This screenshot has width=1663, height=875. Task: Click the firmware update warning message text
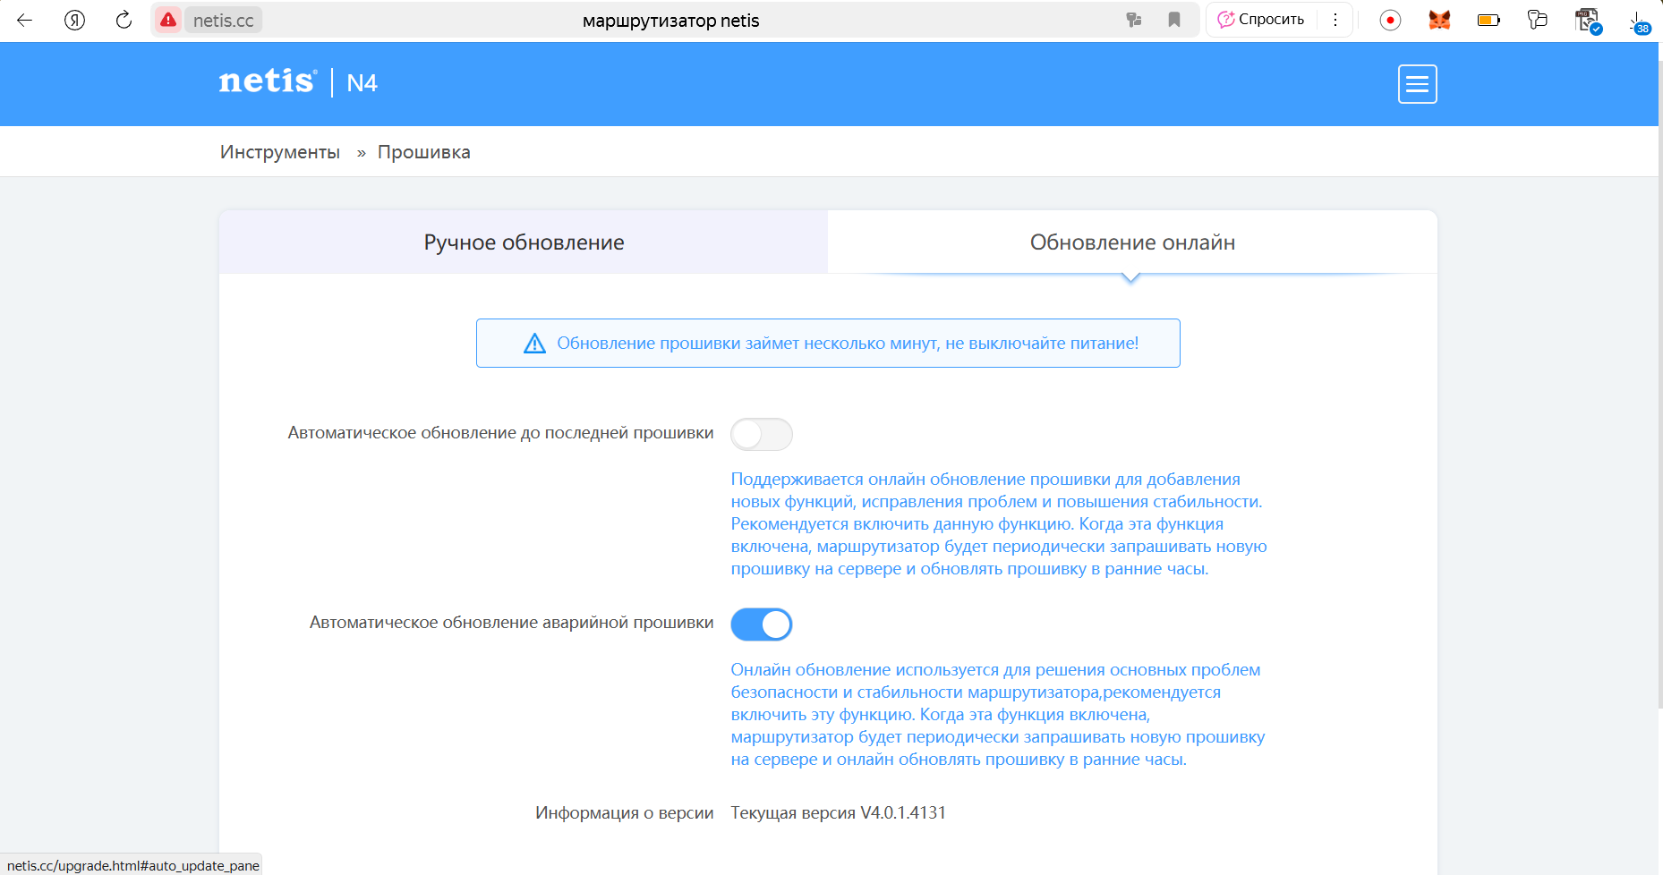[848, 344]
